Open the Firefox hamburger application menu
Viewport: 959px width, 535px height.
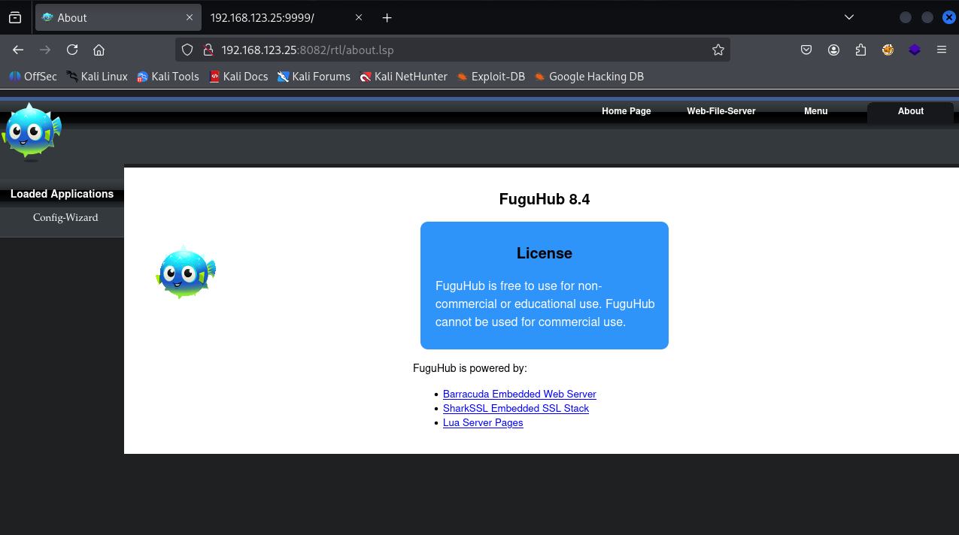941,50
